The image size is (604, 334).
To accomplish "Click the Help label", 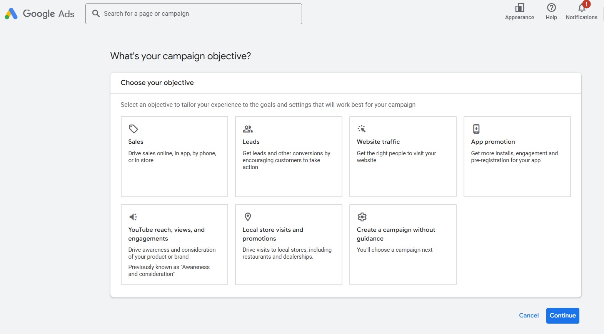I will coord(551,17).
